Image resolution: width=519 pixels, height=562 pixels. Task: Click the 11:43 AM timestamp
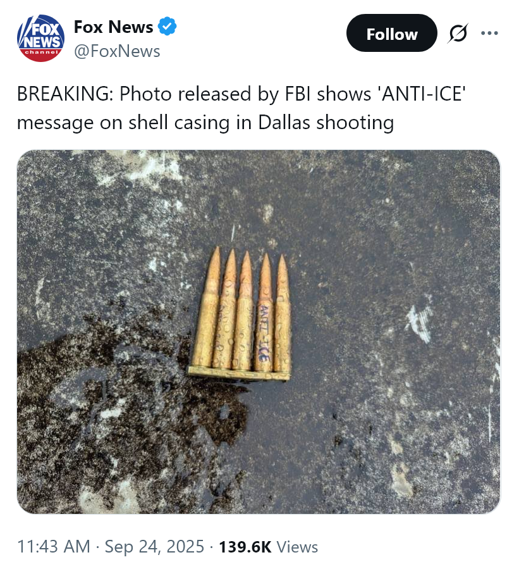[54, 547]
